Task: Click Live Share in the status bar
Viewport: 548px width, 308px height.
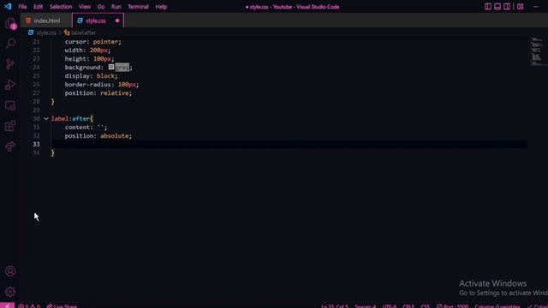Action: (62, 306)
